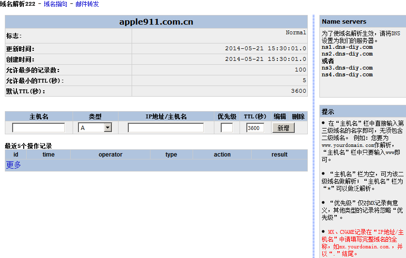Open the 类型 record type dropdown
Viewport: 406px width, 258px height.
point(95,128)
